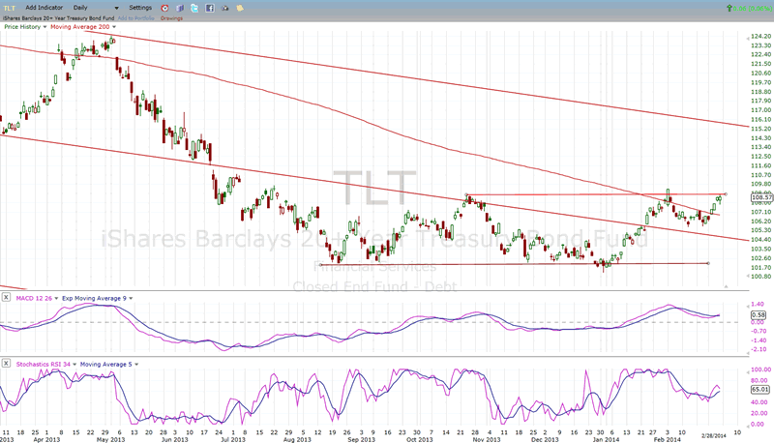
Task: Share chart via Twitter icon
Action: pos(195,8)
